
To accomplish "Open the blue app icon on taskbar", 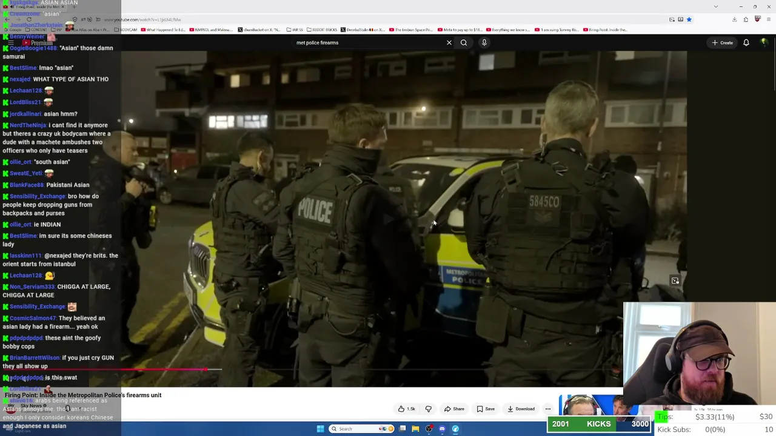I will click(455, 429).
